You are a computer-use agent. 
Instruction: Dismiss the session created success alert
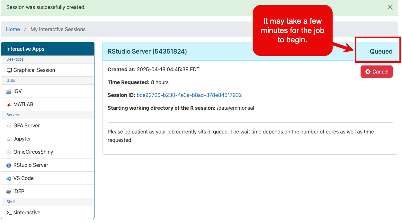[x=390, y=7]
